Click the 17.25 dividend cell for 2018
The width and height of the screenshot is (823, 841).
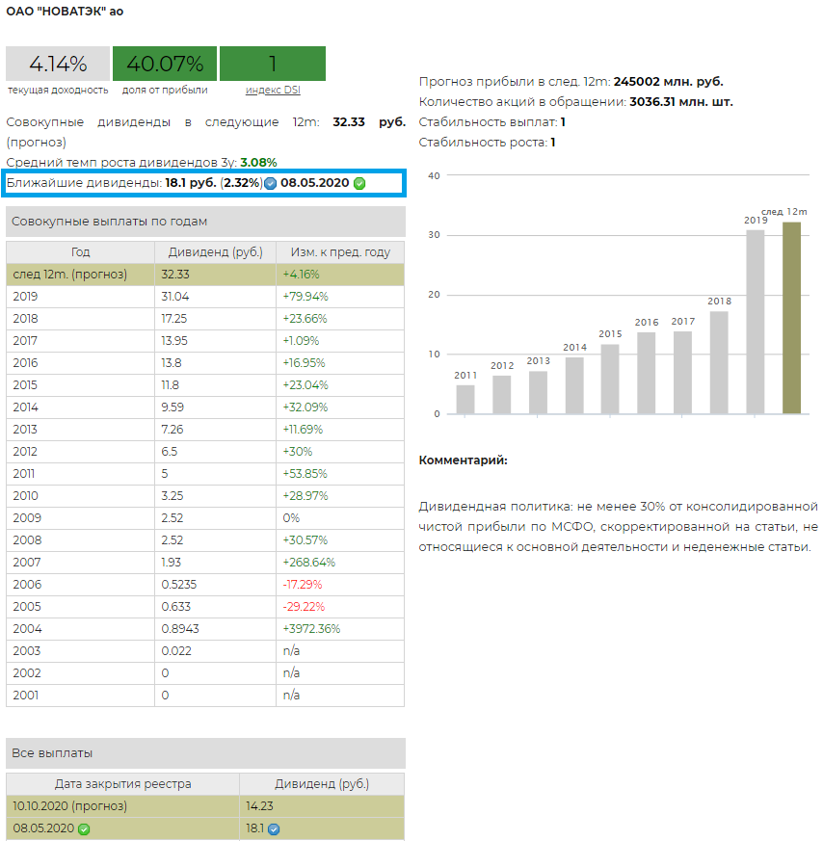(x=215, y=319)
